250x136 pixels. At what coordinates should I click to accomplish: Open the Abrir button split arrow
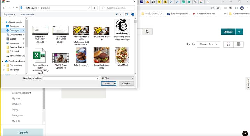tap(115, 84)
